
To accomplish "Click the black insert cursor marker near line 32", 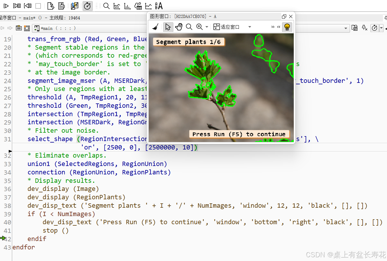I will pos(10,151).
